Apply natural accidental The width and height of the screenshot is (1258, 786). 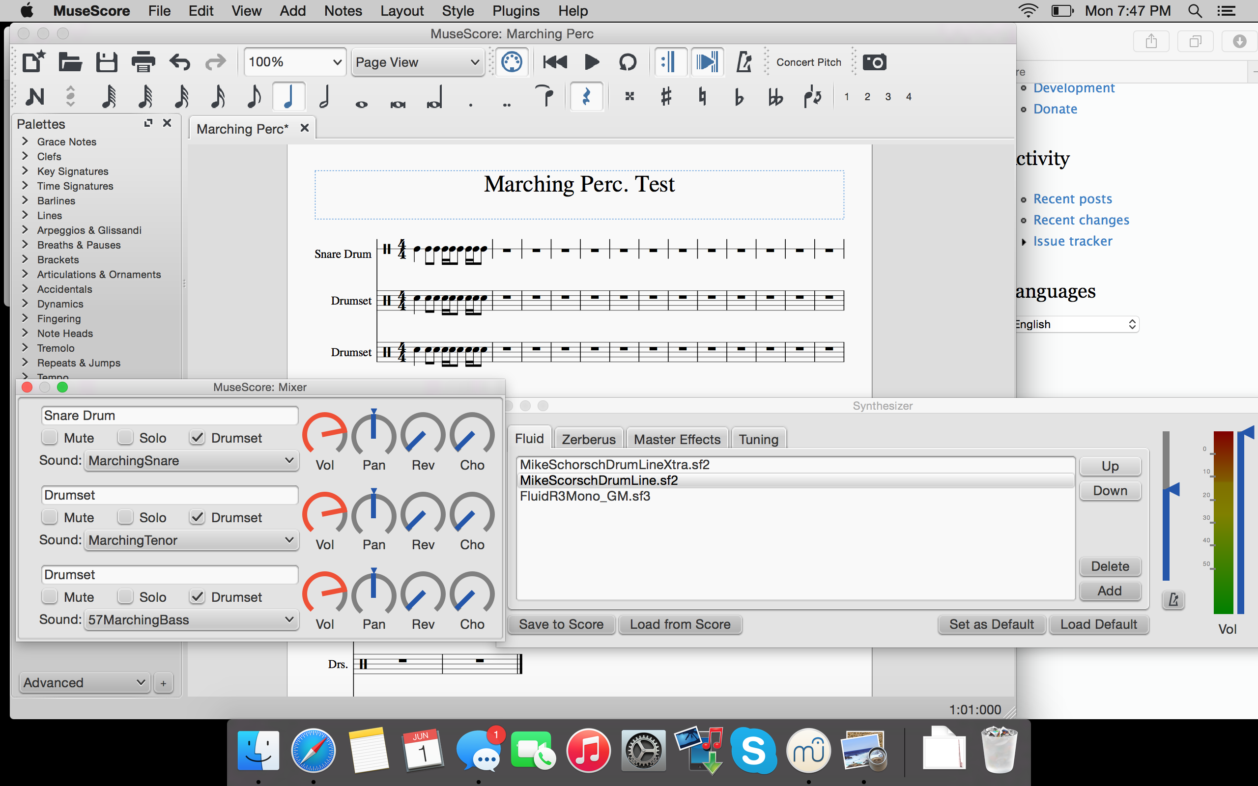702,96
